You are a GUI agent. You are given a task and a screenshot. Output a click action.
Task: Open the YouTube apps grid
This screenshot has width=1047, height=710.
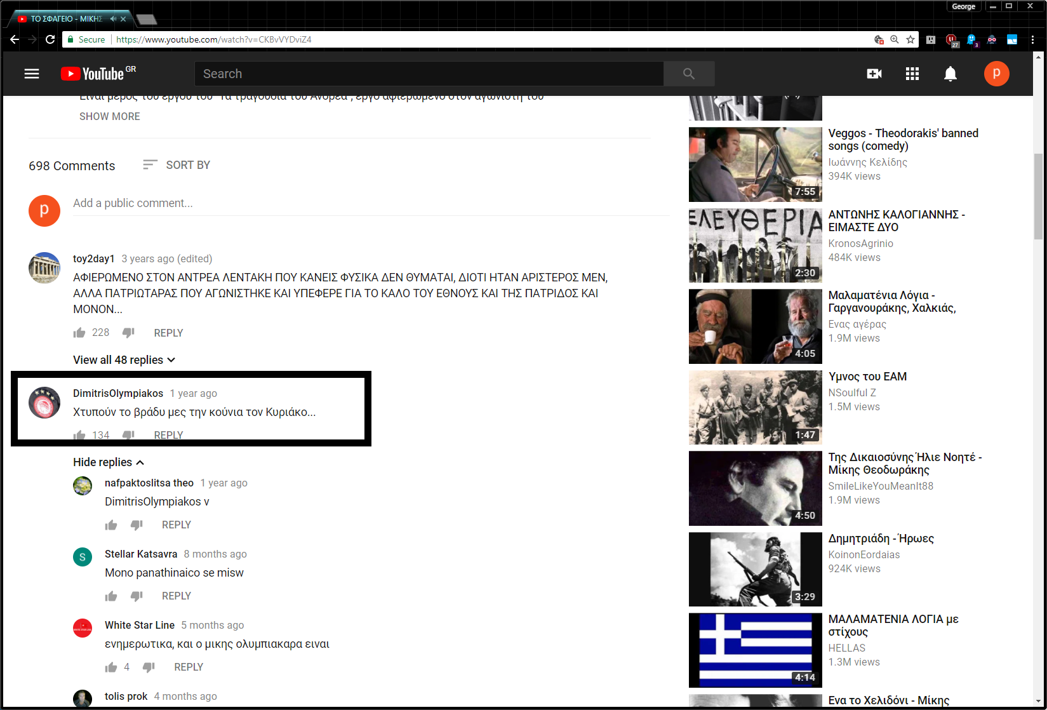(x=912, y=74)
